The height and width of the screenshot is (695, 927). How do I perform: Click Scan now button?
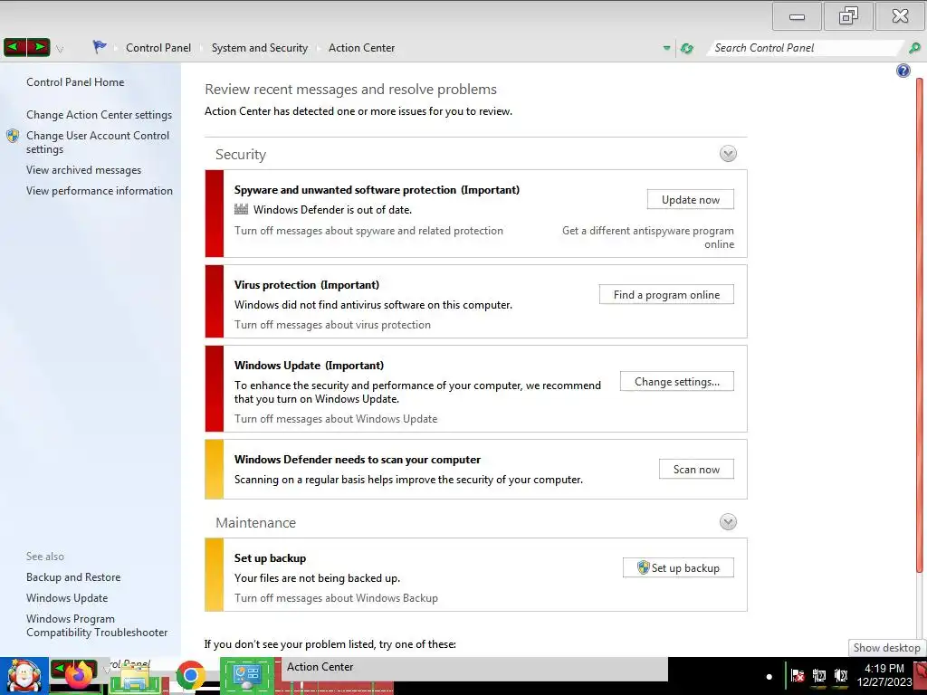coord(696,470)
